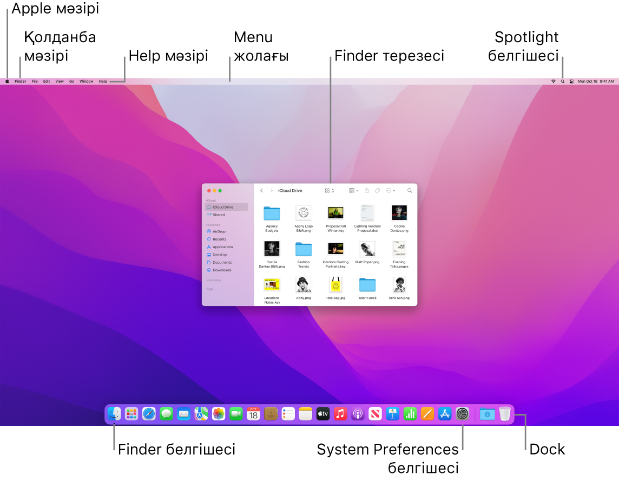Image resolution: width=619 pixels, height=480 pixels.
Task: Select Evening Talks.pages file
Action: [399, 255]
